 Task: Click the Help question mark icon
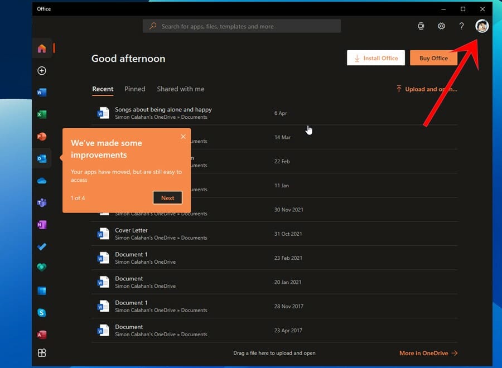pyautogui.click(x=461, y=26)
